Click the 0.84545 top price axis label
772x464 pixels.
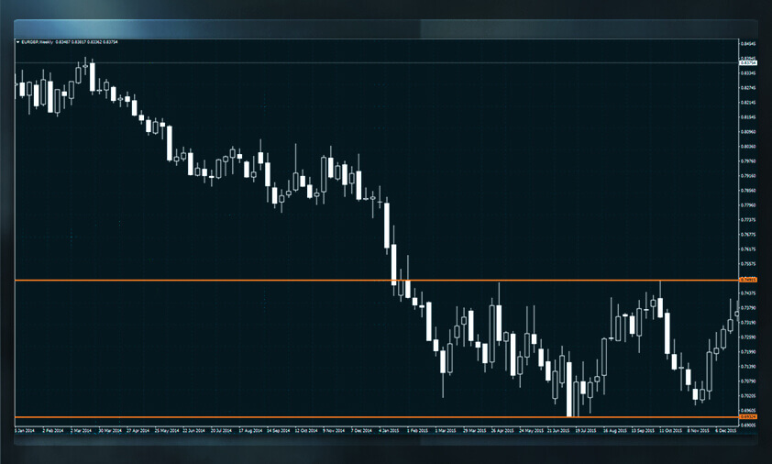point(748,43)
